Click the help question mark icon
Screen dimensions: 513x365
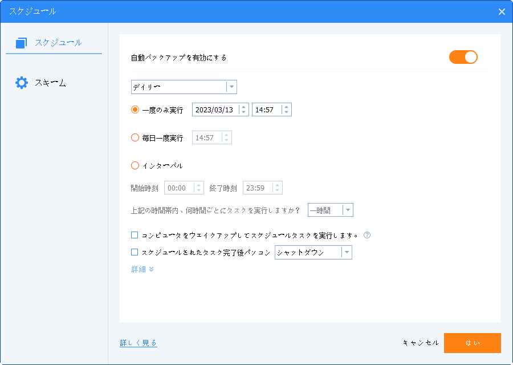(367, 235)
